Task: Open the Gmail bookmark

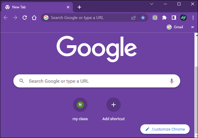Action: pyautogui.click(x=175, y=27)
